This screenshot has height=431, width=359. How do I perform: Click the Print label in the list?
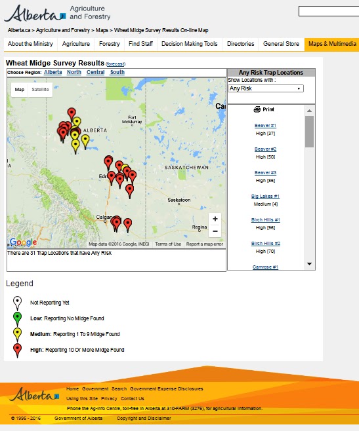click(268, 109)
